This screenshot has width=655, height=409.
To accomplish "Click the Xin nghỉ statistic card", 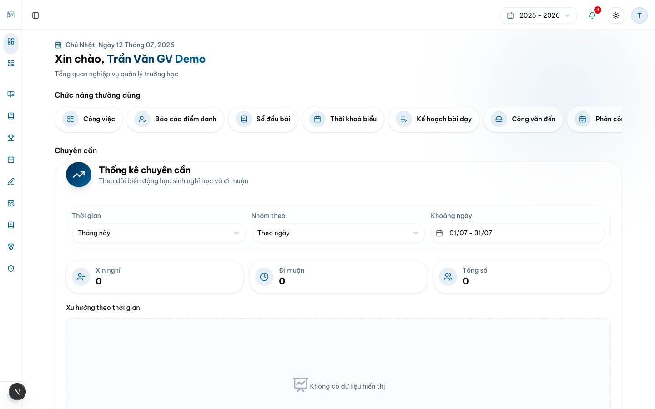I will tap(155, 277).
